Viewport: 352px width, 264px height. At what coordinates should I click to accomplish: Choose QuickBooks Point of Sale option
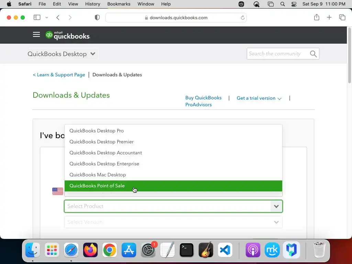[x=173, y=186]
